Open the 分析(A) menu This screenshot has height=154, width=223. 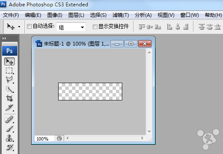(143, 15)
